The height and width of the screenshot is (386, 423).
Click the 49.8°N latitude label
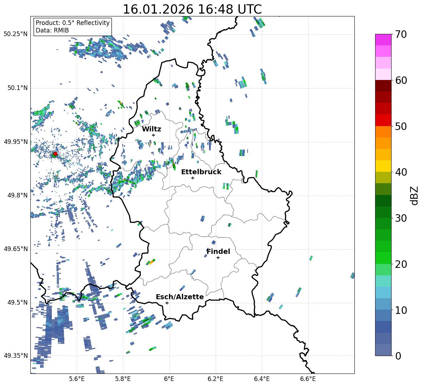point(18,195)
